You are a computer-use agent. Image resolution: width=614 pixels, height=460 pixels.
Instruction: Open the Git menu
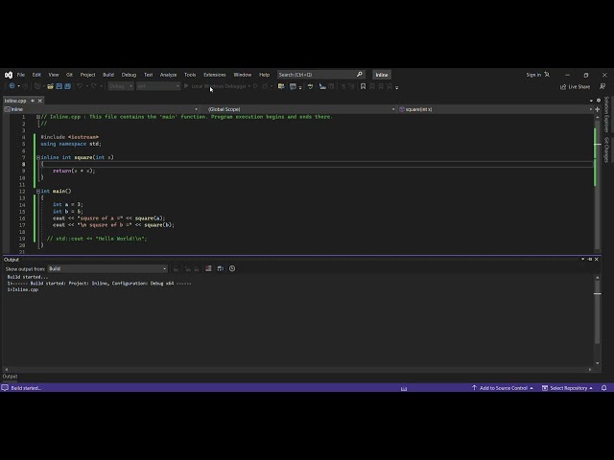69,75
